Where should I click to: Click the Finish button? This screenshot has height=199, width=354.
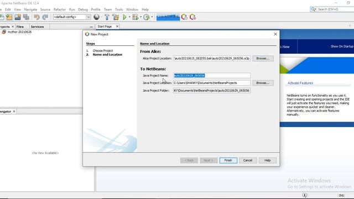[x=228, y=160]
